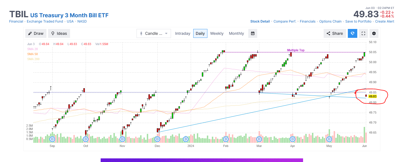Open the Draw pencil tool
Image resolution: width=409 pixels, height=162 pixels.
[x=36, y=33]
